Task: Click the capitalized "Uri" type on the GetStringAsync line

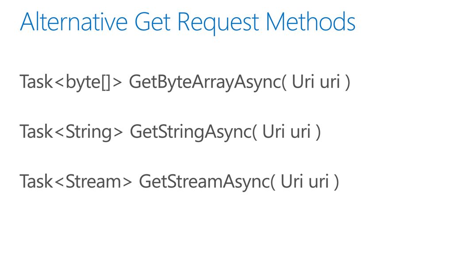Action: pos(273,131)
